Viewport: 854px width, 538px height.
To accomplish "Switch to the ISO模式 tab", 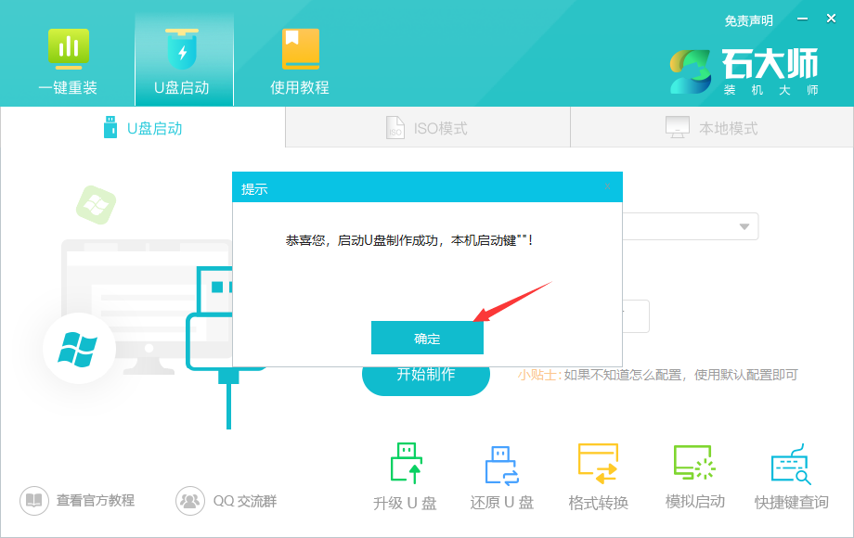I will [427, 128].
